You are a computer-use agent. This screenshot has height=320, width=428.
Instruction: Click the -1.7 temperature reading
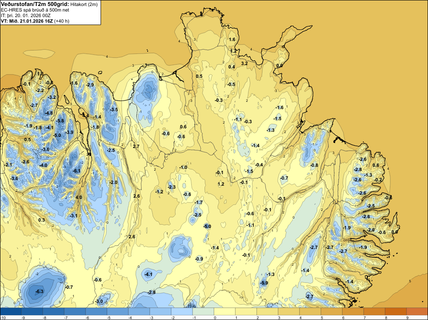(x=199, y=202)
